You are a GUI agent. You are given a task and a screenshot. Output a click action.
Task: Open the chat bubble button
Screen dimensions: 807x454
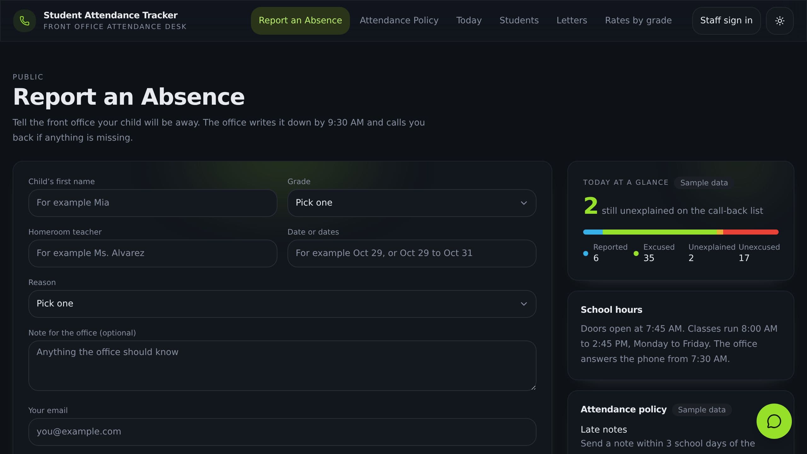[774, 421]
